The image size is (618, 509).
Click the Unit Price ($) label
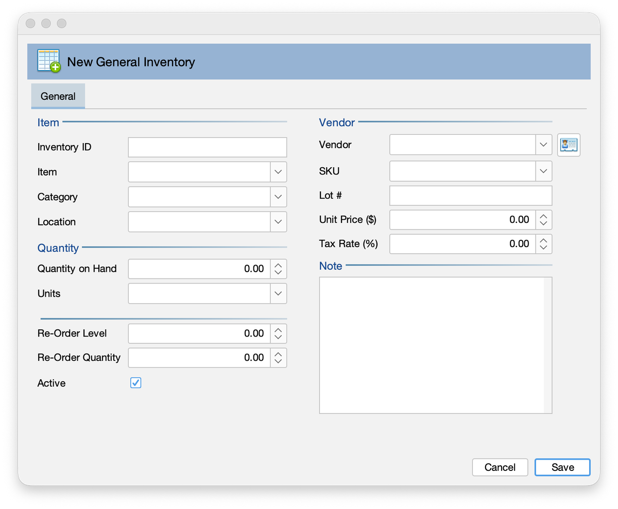[348, 220]
